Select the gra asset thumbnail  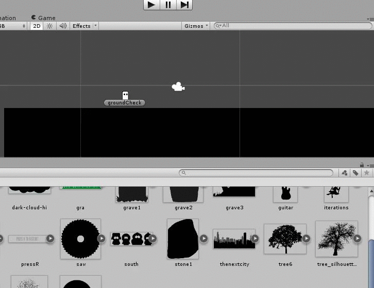80,188
